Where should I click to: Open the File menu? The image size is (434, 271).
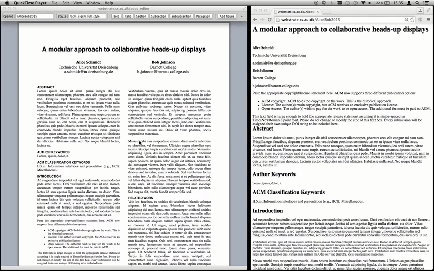coord(54,3)
